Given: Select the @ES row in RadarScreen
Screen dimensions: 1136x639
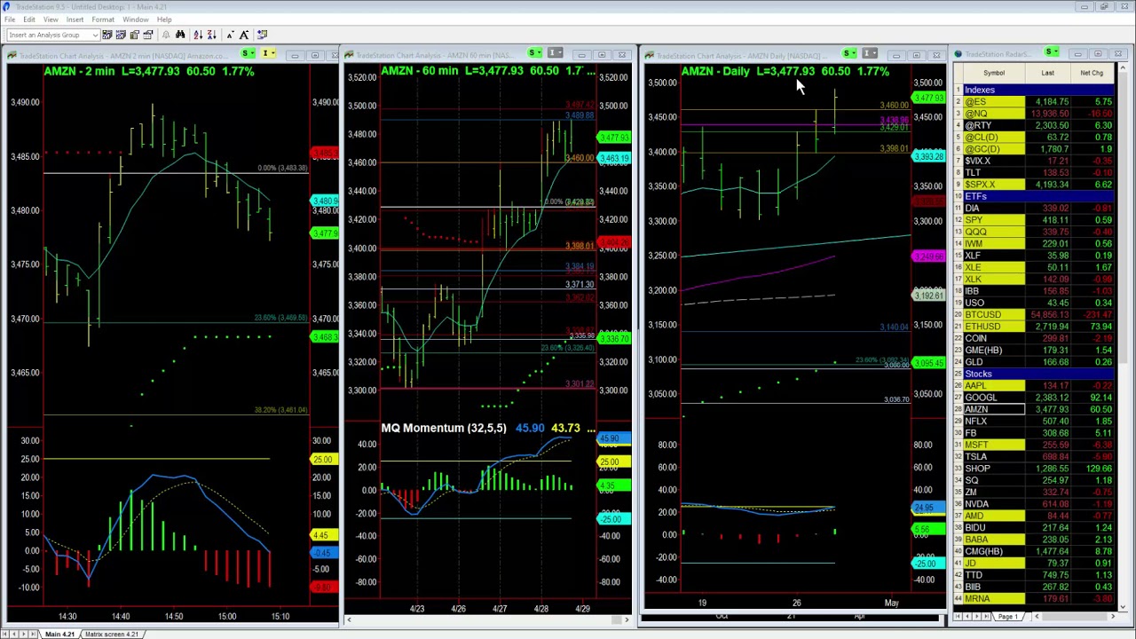Looking at the screenshot, I should pos(1035,102).
